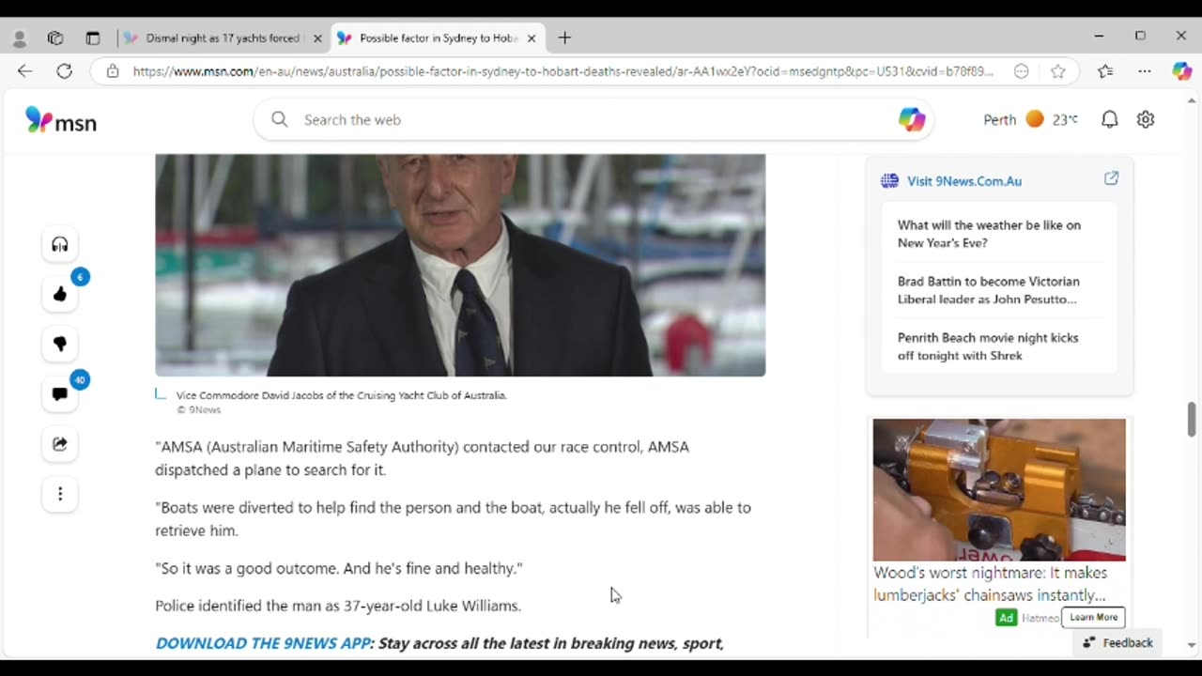Viewport: 1202px width, 676px height.
Task: View site information lock icon
Action: point(113,71)
